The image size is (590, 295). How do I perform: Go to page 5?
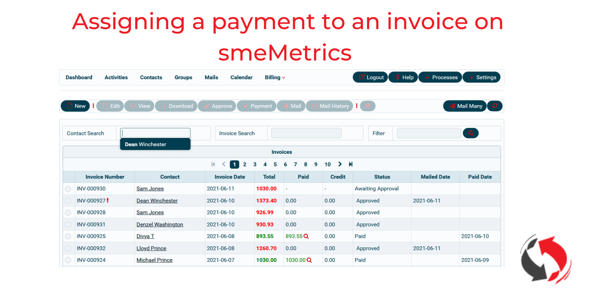(x=275, y=164)
